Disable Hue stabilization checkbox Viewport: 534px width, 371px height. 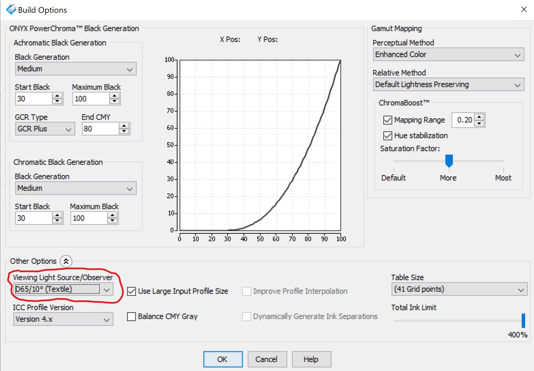(387, 136)
